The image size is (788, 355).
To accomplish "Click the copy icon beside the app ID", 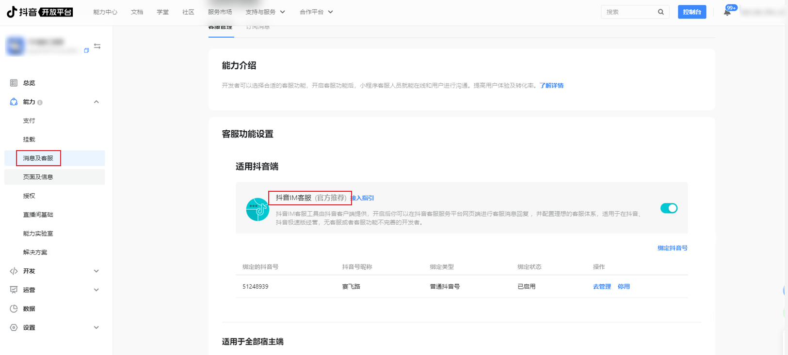I will point(86,50).
